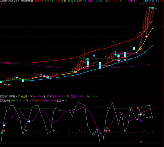Click the 星花评级 indicator title
Image resolution: width=164 pixels, height=147 pixels.
[4, 96]
